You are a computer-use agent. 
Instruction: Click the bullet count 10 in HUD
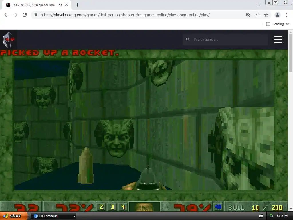click(255, 208)
